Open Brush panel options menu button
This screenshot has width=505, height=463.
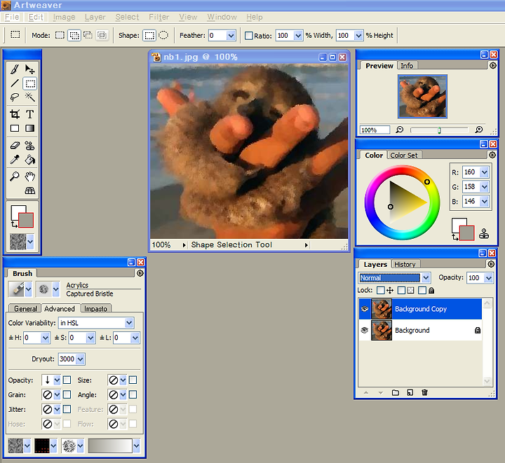[x=140, y=273]
